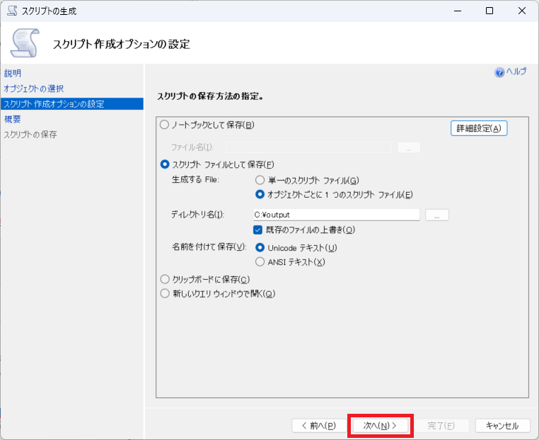539x440 pixels.
Task: Click the blue help question mark icon
Action: click(x=499, y=72)
